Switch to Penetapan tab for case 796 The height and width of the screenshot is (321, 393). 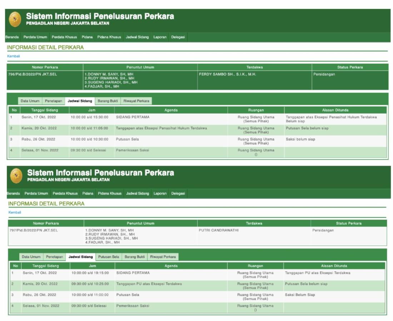(x=53, y=101)
